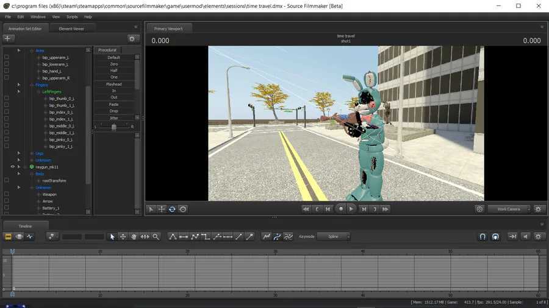The height and width of the screenshot is (308, 549).
Task: Click the fast-forward to next clip button
Action: tap(386, 209)
